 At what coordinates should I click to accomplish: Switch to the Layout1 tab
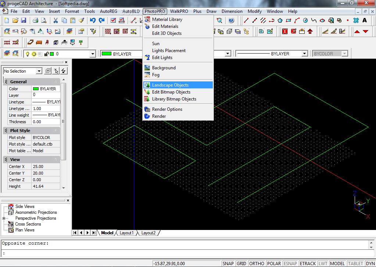(x=126, y=233)
